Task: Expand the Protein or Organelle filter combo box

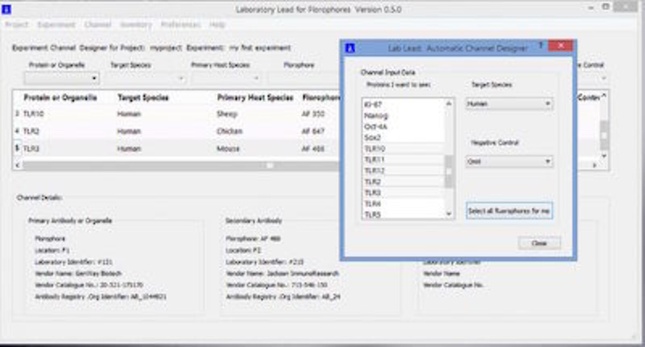Action: coord(62,78)
